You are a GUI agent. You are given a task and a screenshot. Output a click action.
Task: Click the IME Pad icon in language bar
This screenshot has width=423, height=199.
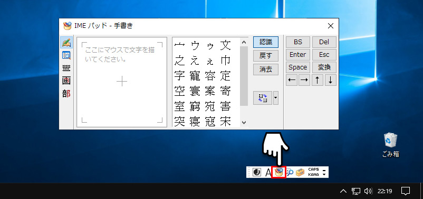coord(278,172)
